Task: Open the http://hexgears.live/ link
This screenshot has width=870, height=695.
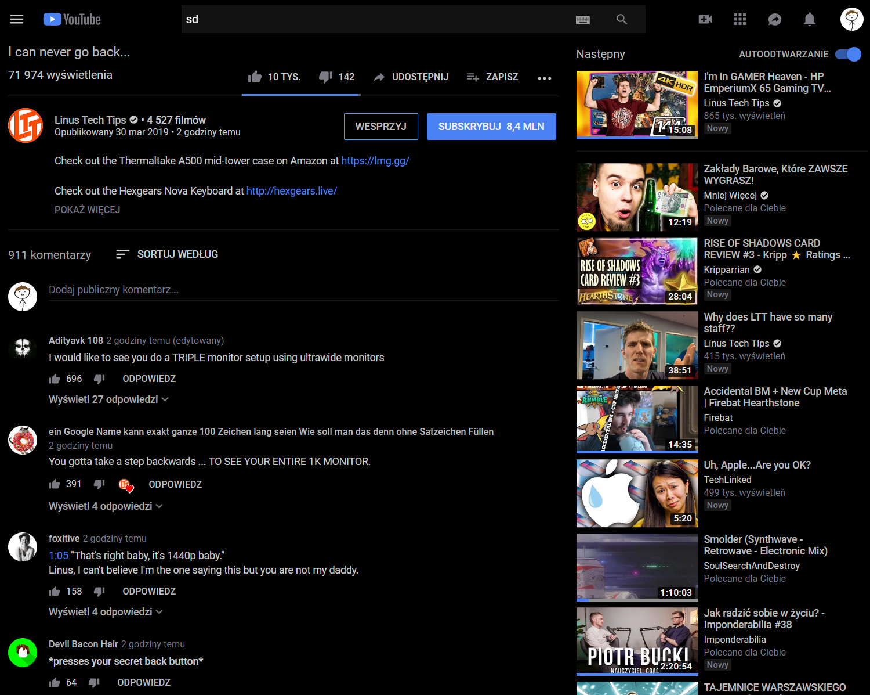Action: coord(292,191)
